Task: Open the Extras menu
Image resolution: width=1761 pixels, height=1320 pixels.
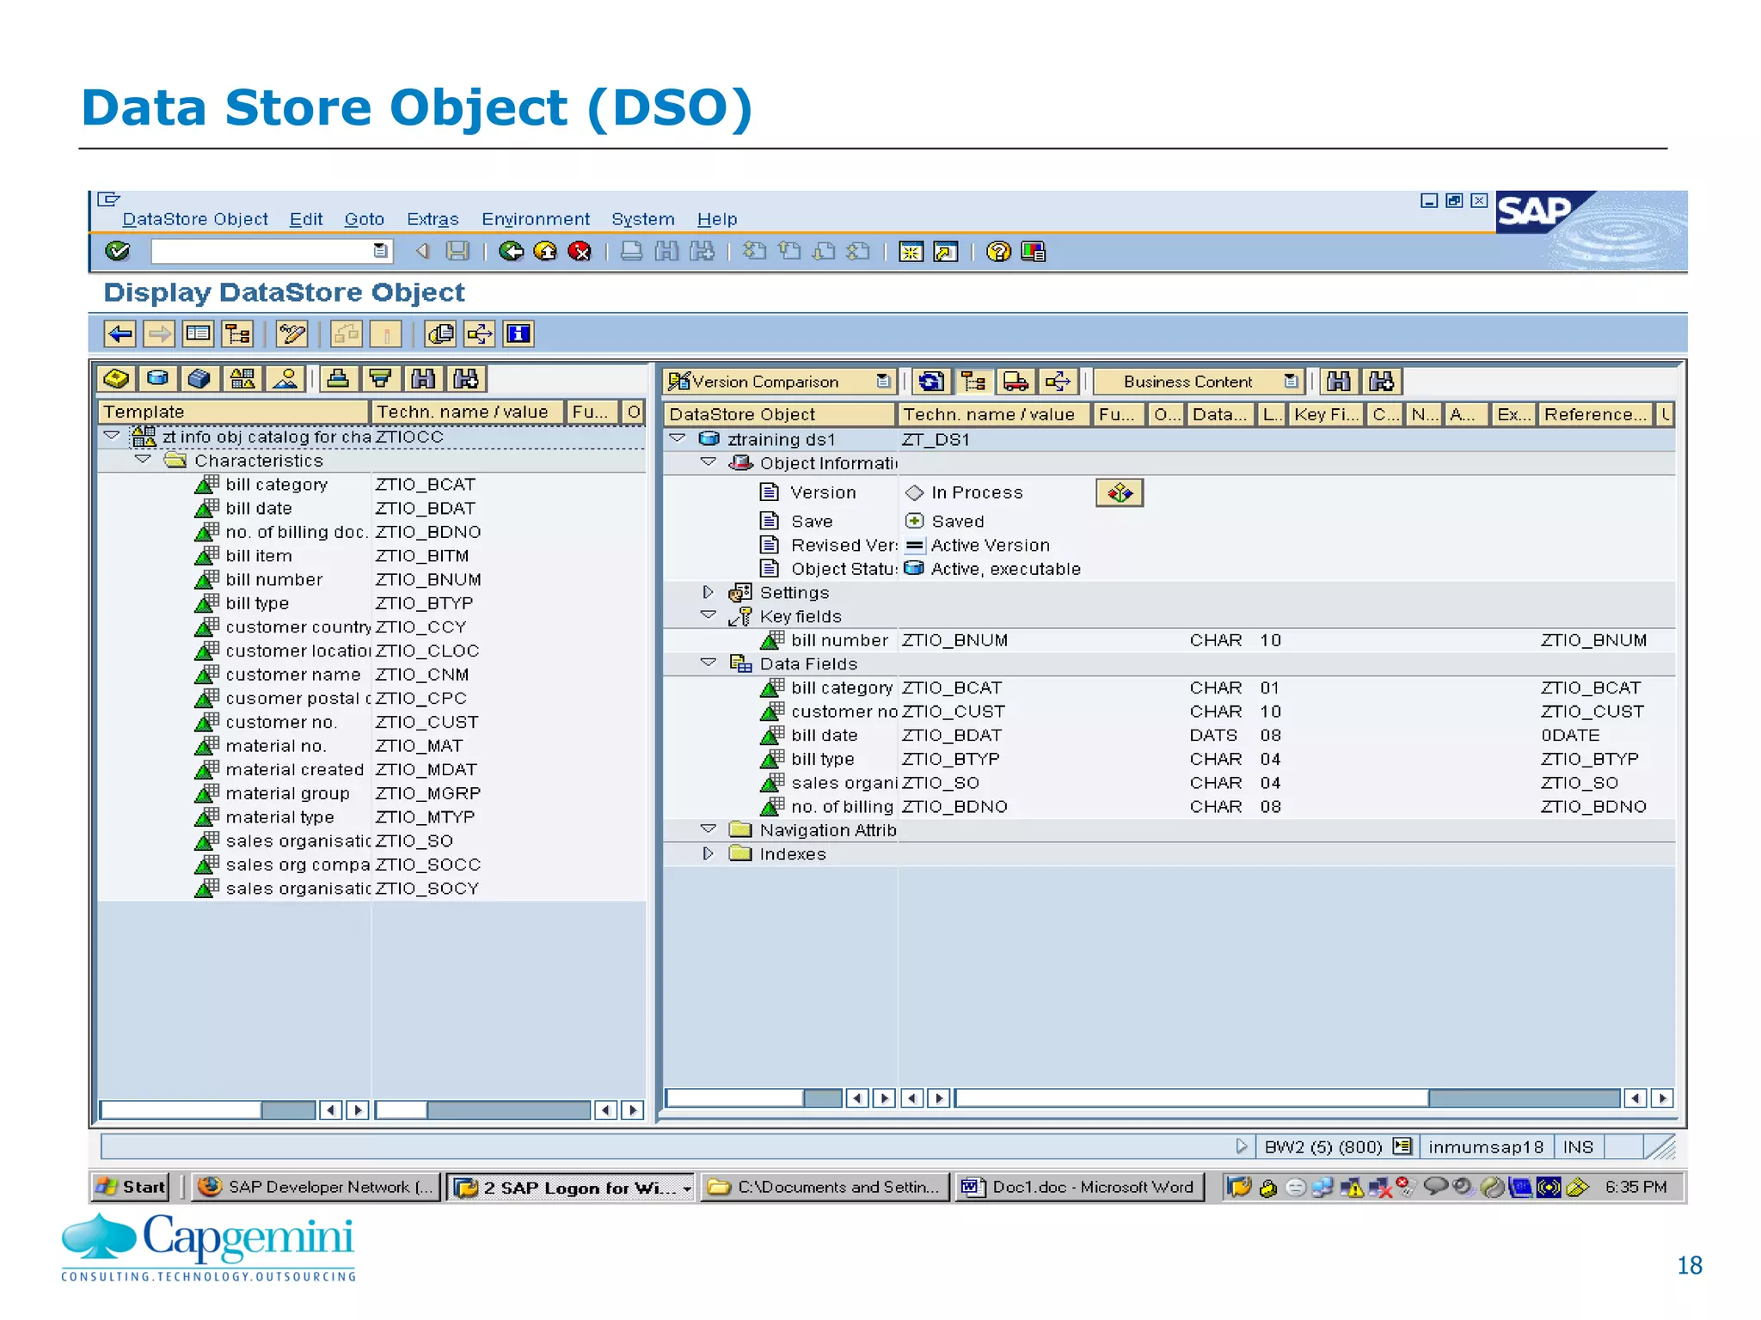Action: click(x=433, y=219)
